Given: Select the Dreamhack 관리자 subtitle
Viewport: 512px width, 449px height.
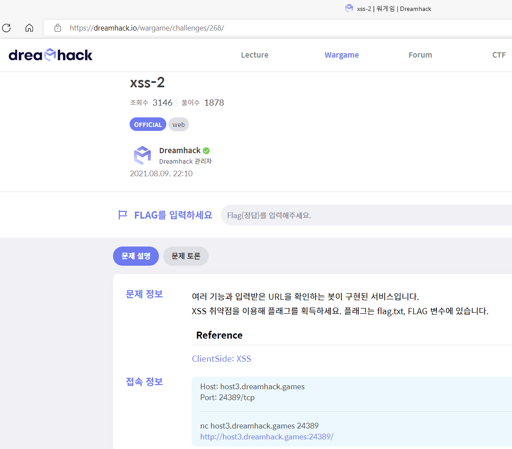Looking at the screenshot, I should coord(186,161).
